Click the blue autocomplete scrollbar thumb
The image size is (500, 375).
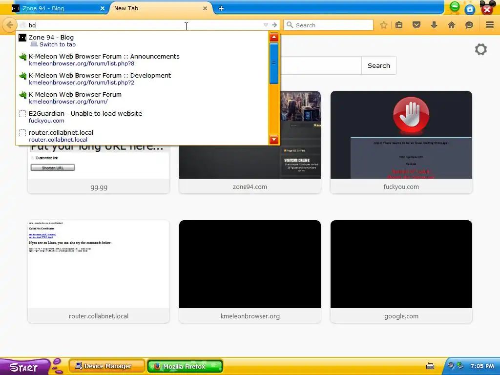[x=273, y=63]
